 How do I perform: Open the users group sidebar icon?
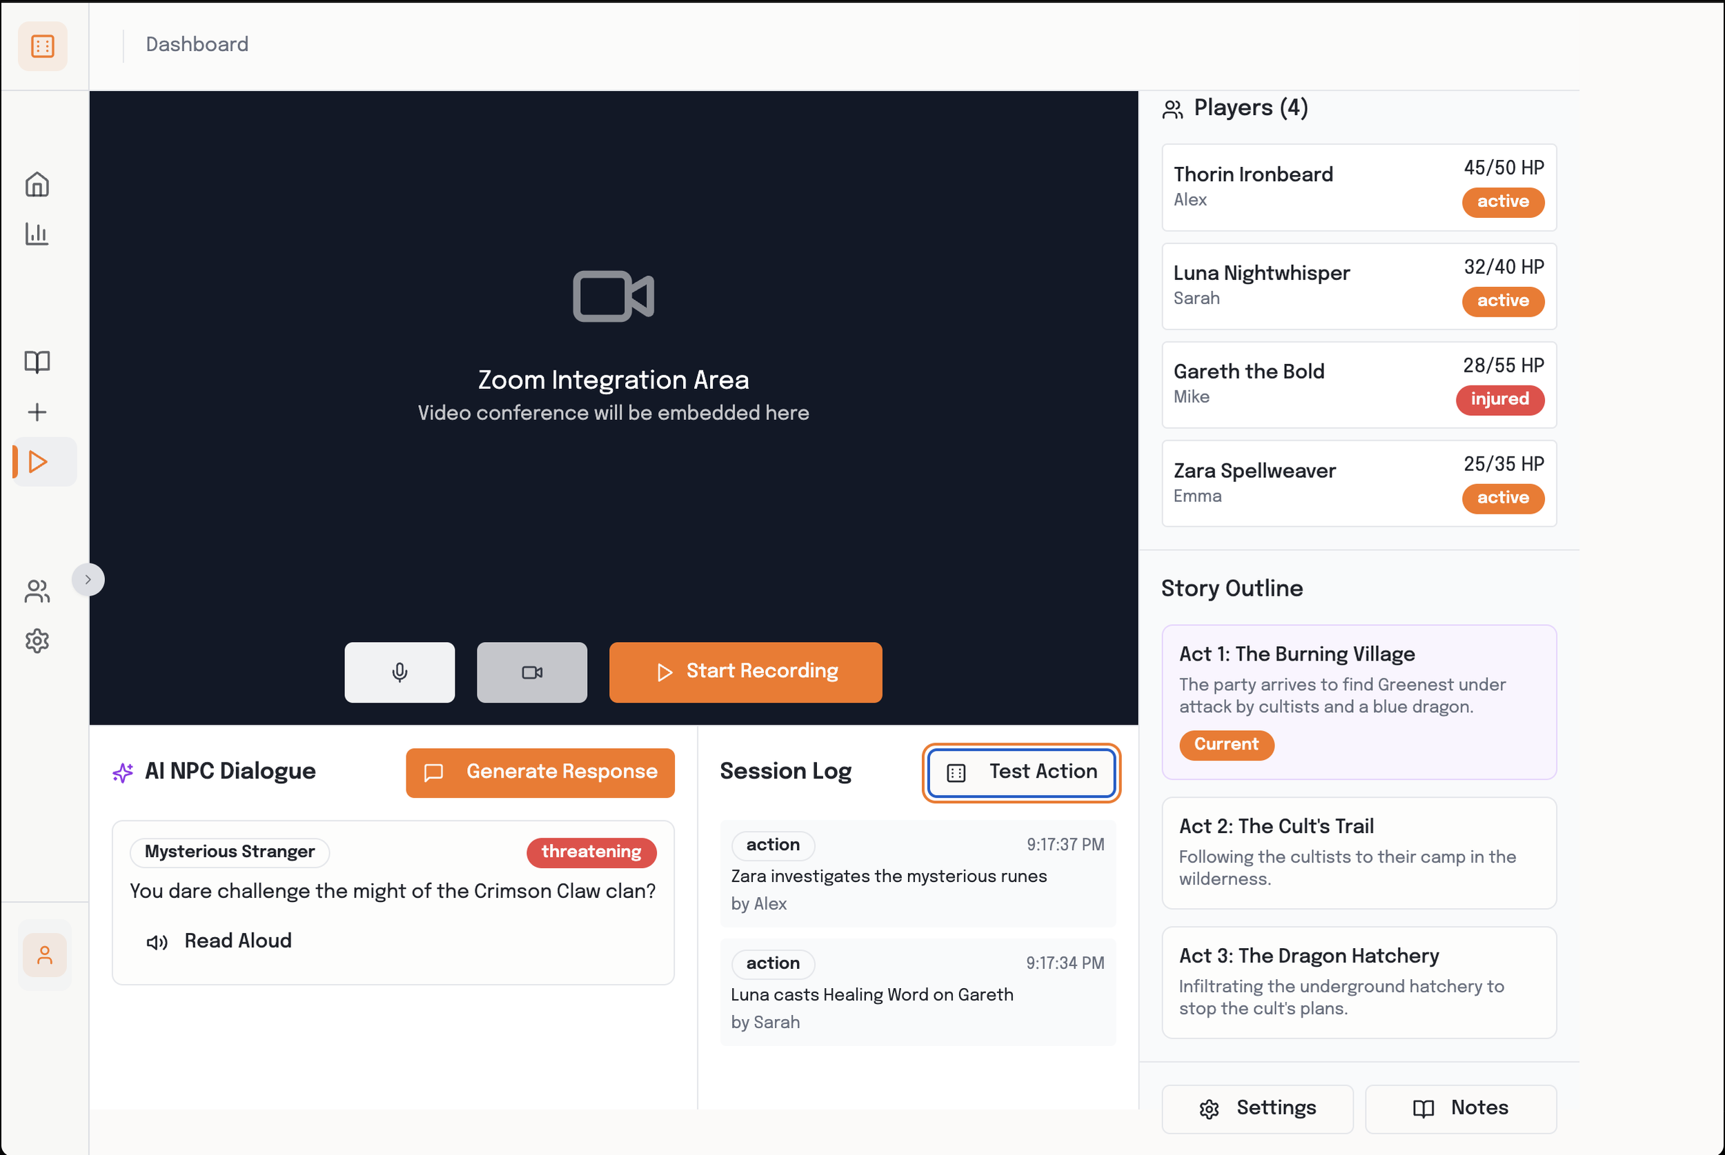click(37, 591)
